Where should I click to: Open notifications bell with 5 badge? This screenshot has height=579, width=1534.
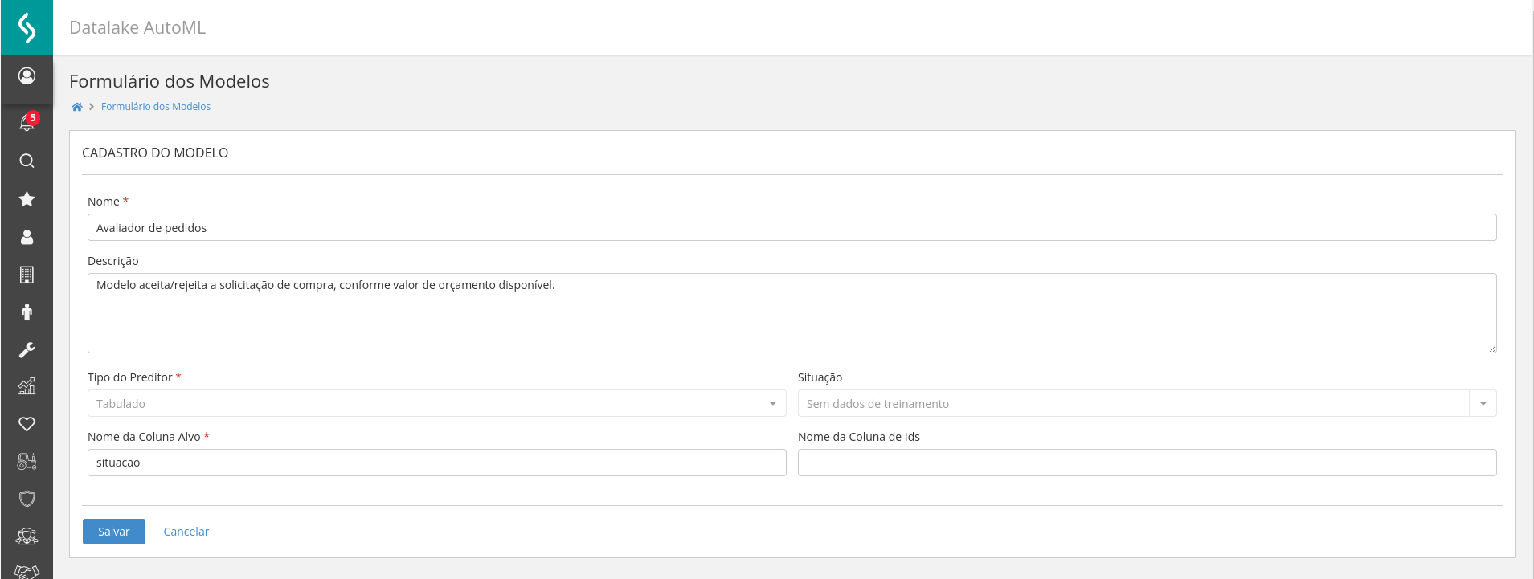click(27, 123)
